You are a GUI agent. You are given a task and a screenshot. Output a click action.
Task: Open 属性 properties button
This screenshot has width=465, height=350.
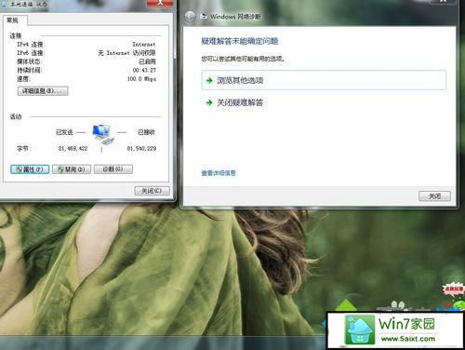click(30, 169)
